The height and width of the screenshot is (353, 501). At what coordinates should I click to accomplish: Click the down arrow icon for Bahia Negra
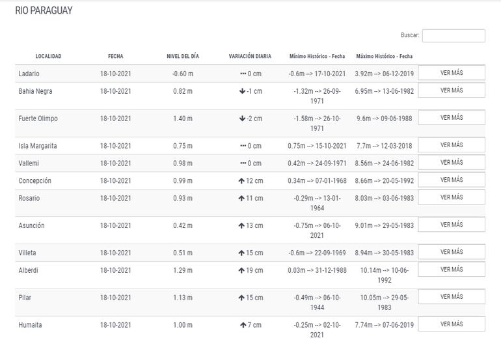242,91
